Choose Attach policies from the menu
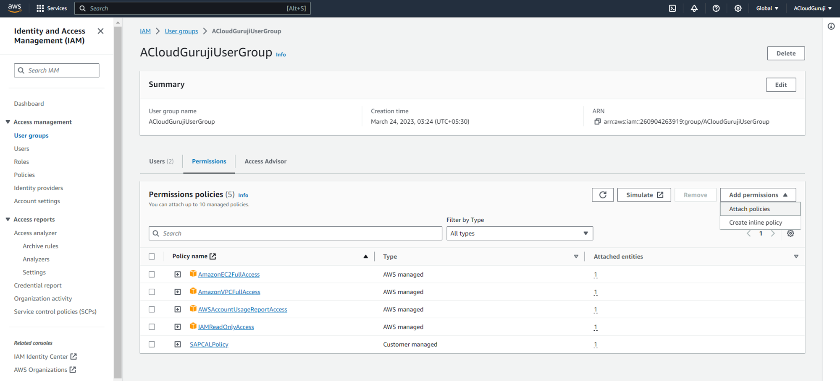 coord(749,209)
